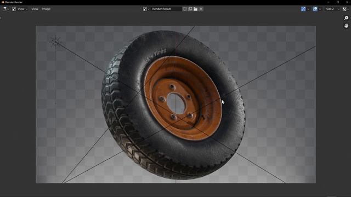The width and height of the screenshot is (351, 197).
Task: Open the display channels selector
Action: pos(346,9)
